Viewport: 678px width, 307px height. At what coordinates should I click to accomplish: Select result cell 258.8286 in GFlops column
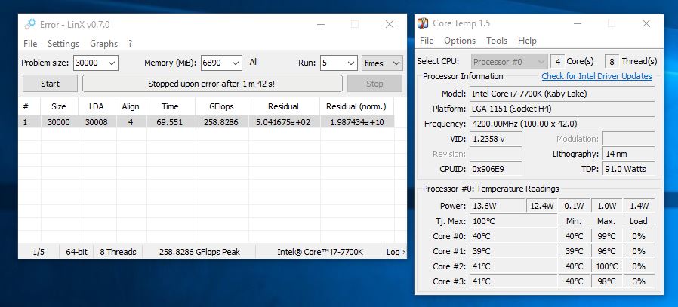(x=221, y=122)
